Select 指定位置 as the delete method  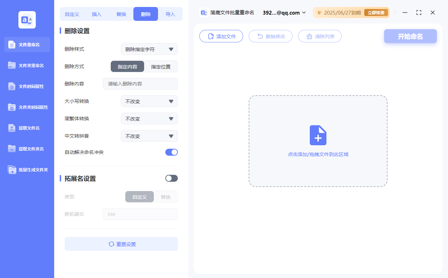(x=161, y=66)
